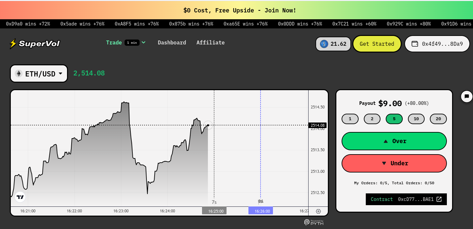Place an Over trade
The image size is (473, 229).
[x=394, y=141]
